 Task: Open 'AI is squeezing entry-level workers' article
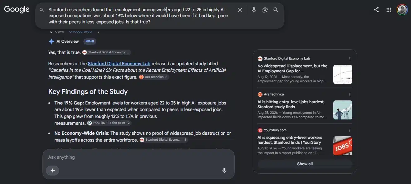(x=290, y=140)
